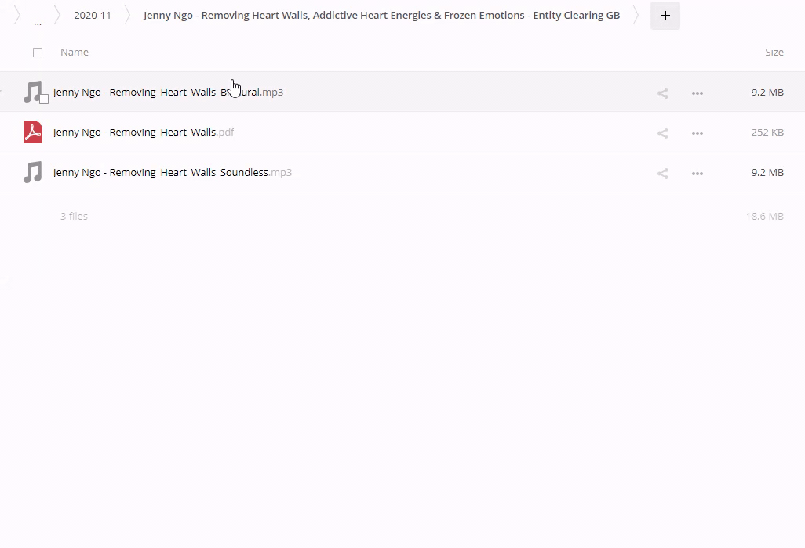
Task: Expand the collapsed breadcrumb ellipsis
Action: [38, 20]
